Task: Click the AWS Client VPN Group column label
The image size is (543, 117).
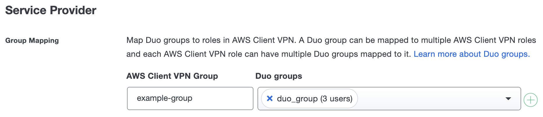Action: (x=172, y=76)
